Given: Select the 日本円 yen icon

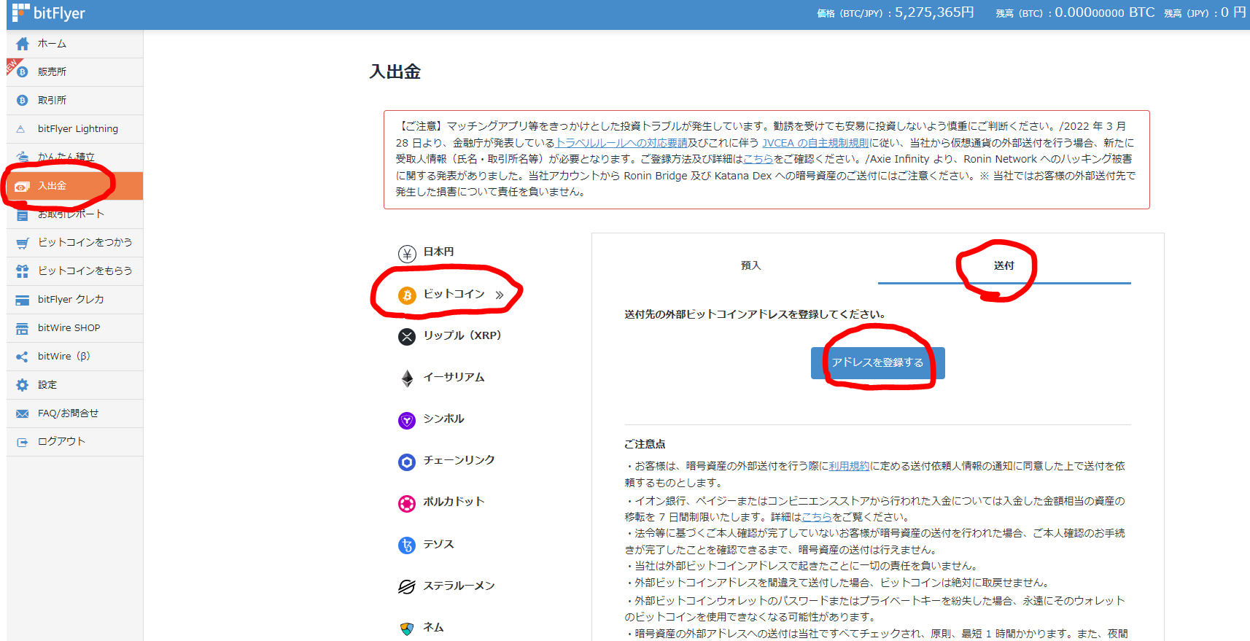Looking at the screenshot, I should pos(407,254).
